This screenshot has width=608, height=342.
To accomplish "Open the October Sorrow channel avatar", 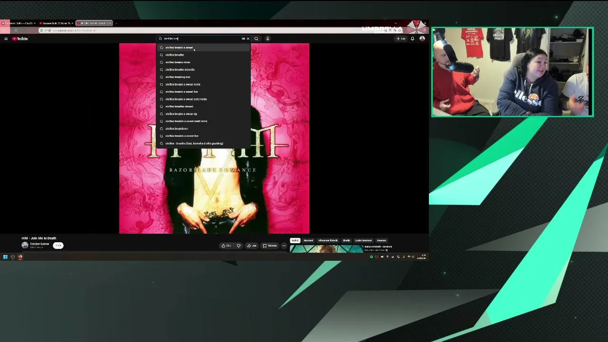I will (25, 245).
